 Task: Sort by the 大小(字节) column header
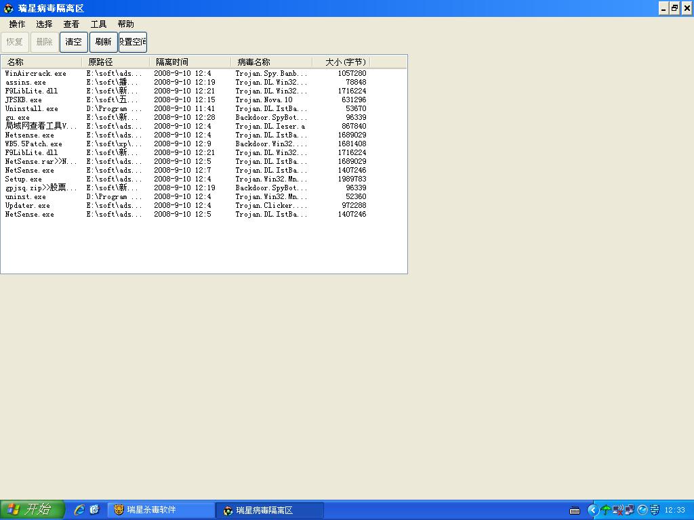(341, 62)
